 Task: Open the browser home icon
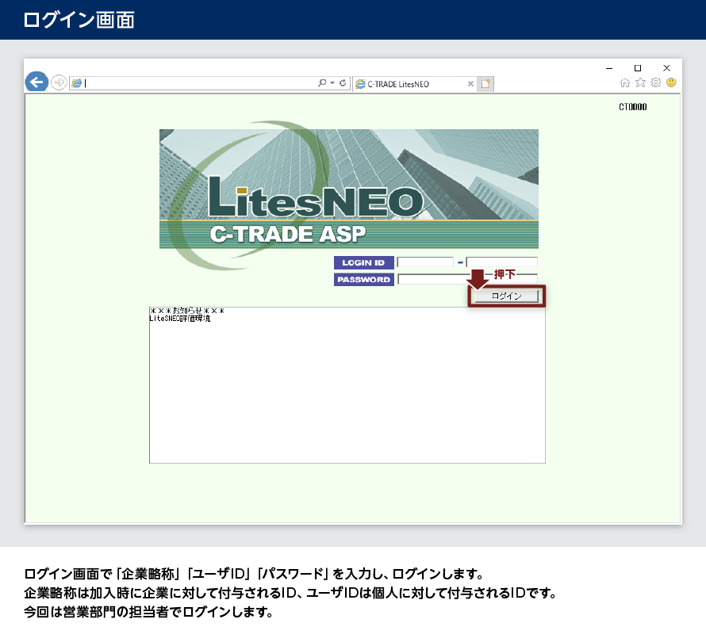625,82
